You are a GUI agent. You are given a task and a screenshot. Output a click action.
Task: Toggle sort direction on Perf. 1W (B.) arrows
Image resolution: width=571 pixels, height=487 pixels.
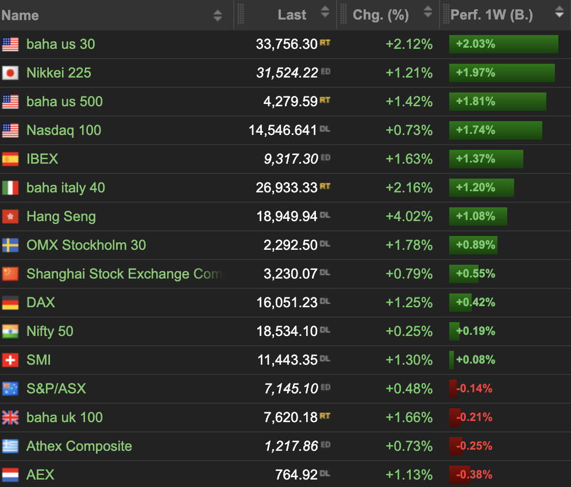tap(560, 12)
